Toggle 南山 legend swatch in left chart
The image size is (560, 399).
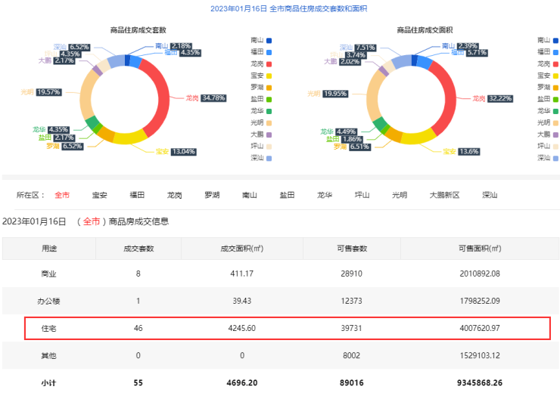coord(269,40)
